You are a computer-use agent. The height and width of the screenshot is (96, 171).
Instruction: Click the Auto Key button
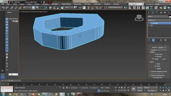point(140,88)
